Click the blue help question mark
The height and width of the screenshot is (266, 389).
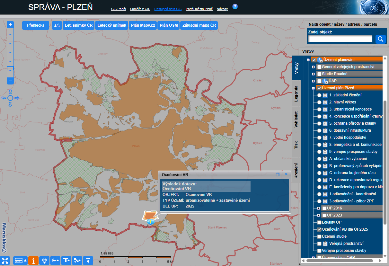tap(235, 7)
